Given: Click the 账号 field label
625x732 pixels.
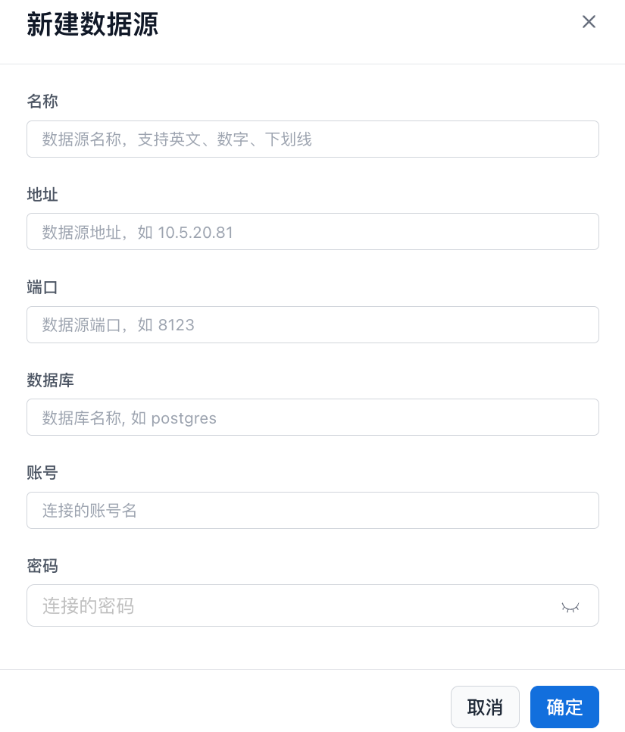Looking at the screenshot, I should tap(42, 473).
